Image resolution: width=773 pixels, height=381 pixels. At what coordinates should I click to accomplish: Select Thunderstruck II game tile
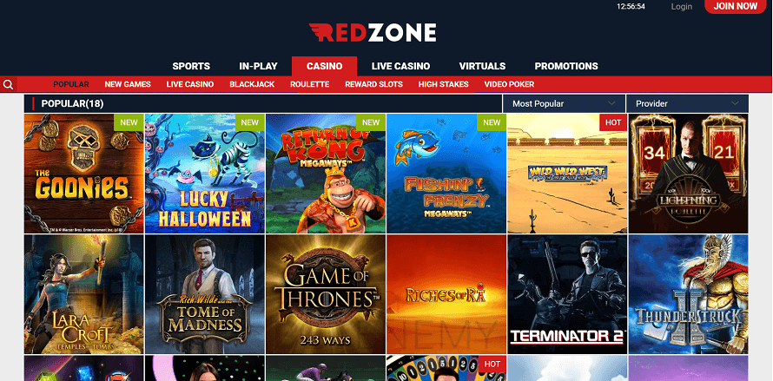click(688, 294)
